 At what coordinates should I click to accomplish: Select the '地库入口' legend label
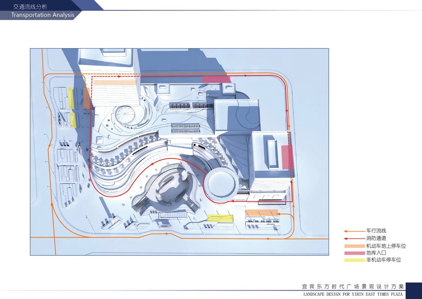tap(376, 253)
